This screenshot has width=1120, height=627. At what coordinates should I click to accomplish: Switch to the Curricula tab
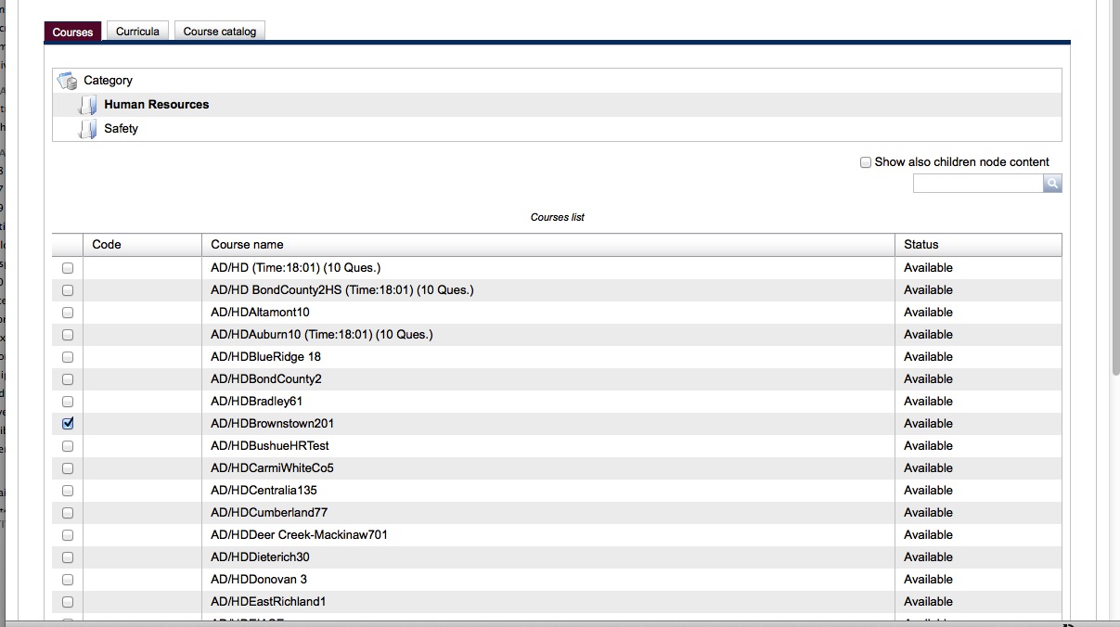[x=137, y=32]
